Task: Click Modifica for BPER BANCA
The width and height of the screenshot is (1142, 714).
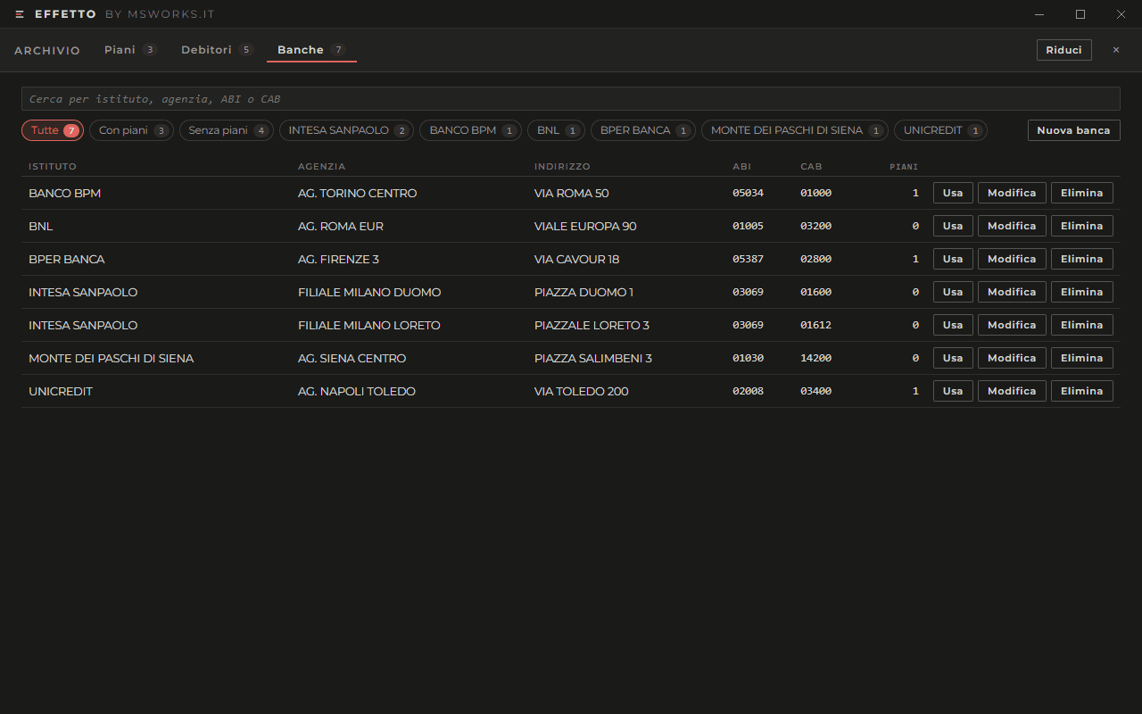Action: [x=1012, y=259]
